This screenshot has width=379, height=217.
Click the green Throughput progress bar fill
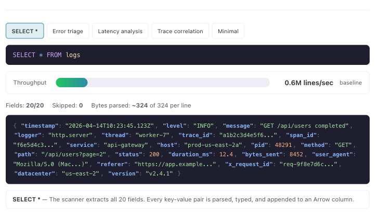[72, 83]
